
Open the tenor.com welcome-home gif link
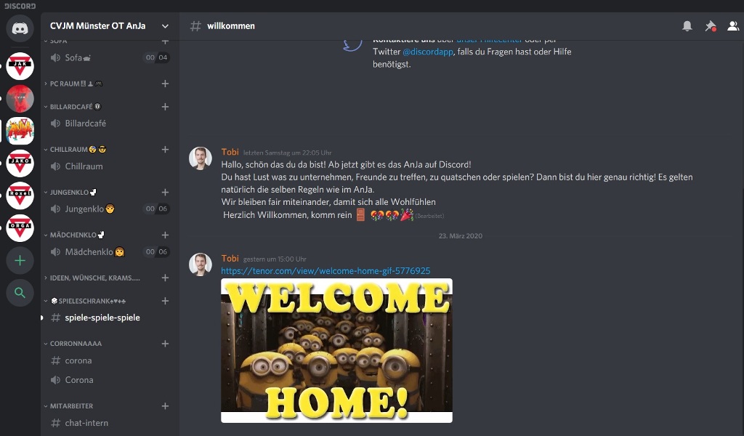tap(325, 271)
